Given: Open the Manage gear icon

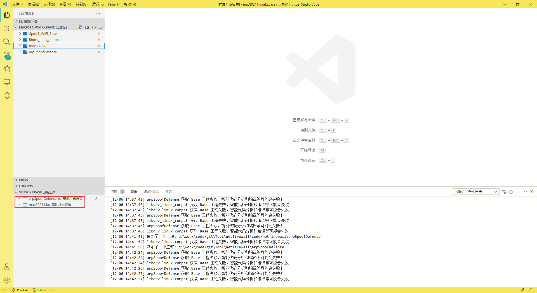Looking at the screenshot, I should tap(7, 280).
